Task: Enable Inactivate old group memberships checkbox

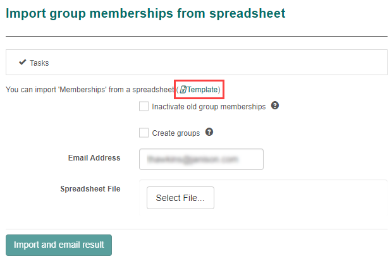Action: [x=144, y=107]
